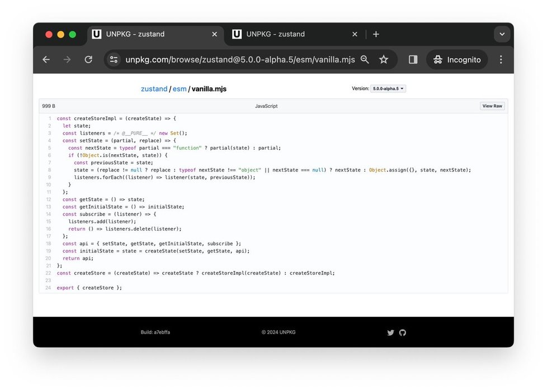Click the red close window button

click(x=49, y=34)
